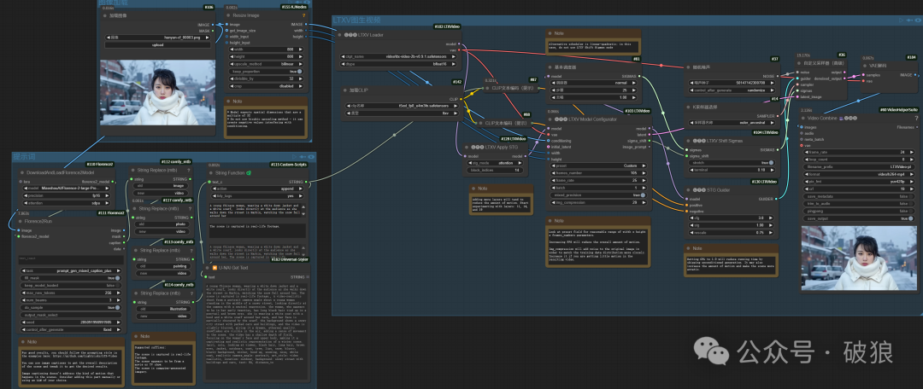Viewport: 923px width, 389px height.
Task: Collapse the Video Combine node via dot
Action: (802, 118)
